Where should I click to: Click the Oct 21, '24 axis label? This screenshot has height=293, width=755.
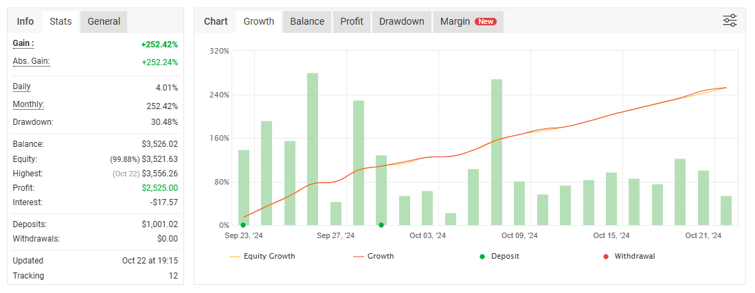coord(703,236)
